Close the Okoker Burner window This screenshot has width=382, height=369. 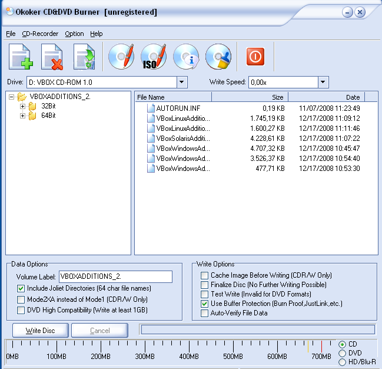coord(360,12)
